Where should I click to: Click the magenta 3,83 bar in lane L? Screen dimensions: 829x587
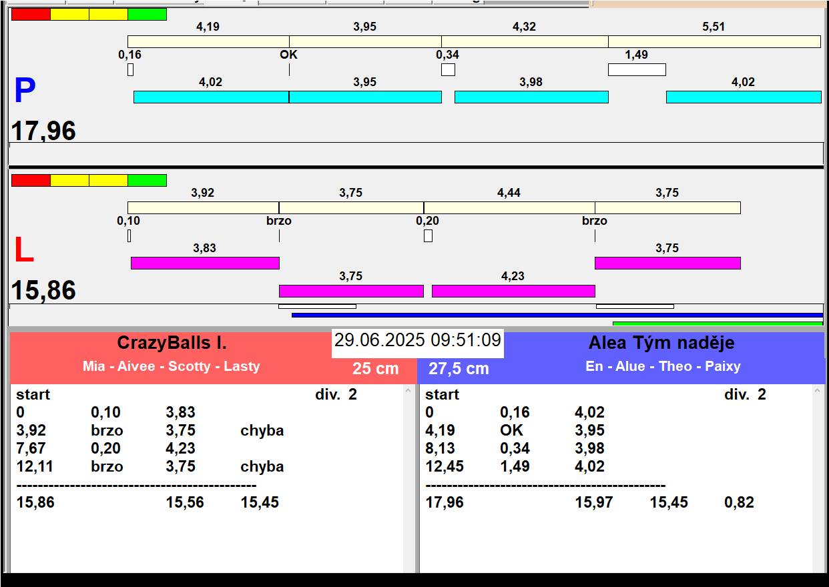pos(205,263)
